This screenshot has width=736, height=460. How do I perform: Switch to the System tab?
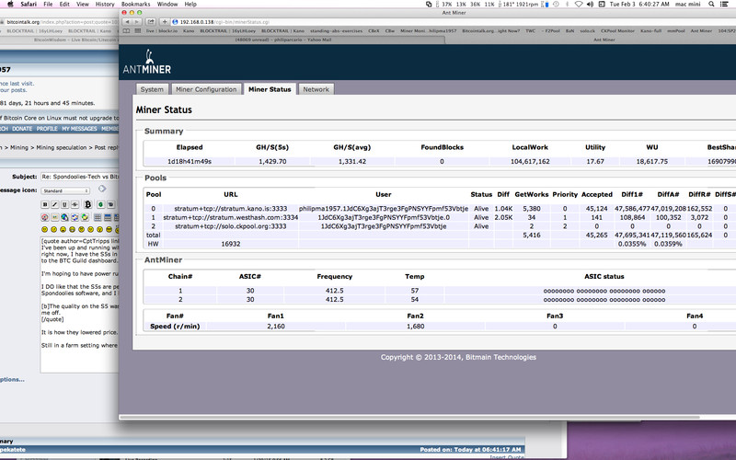click(152, 89)
